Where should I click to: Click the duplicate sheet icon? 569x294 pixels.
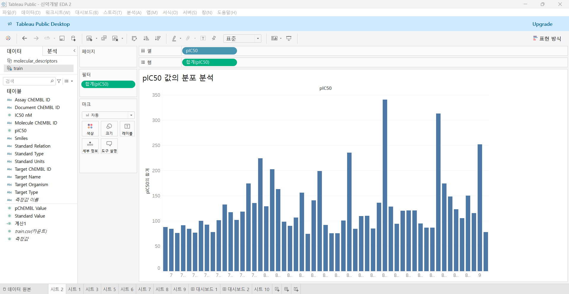pos(104,38)
